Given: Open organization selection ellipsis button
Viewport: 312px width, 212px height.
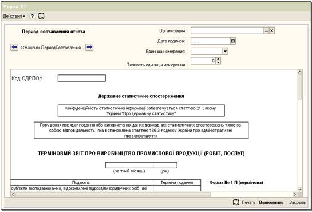Looking at the screenshot, I should [266, 31].
